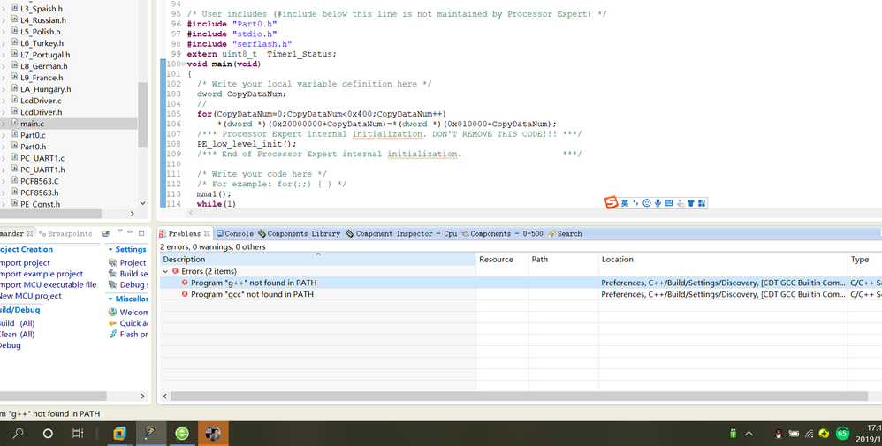Viewport: 882px width, 446px height.
Task: Select PCF8563.C file in project tree
Action: pos(40,181)
